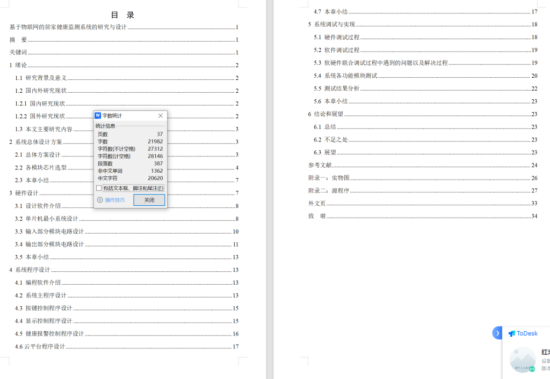550x379 pixels.
Task: Click the device thumbnail in the ToDesk popup
Action: [x=523, y=359]
